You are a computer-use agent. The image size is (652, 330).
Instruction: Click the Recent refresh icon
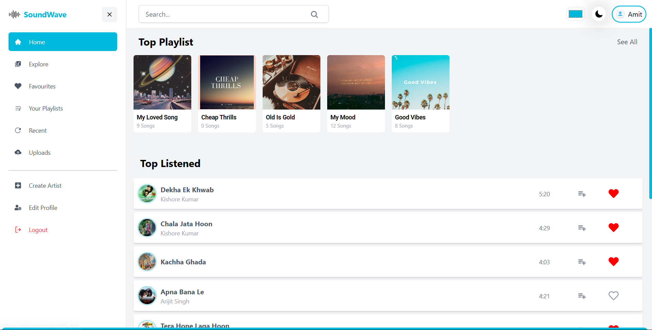[x=18, y=130]
